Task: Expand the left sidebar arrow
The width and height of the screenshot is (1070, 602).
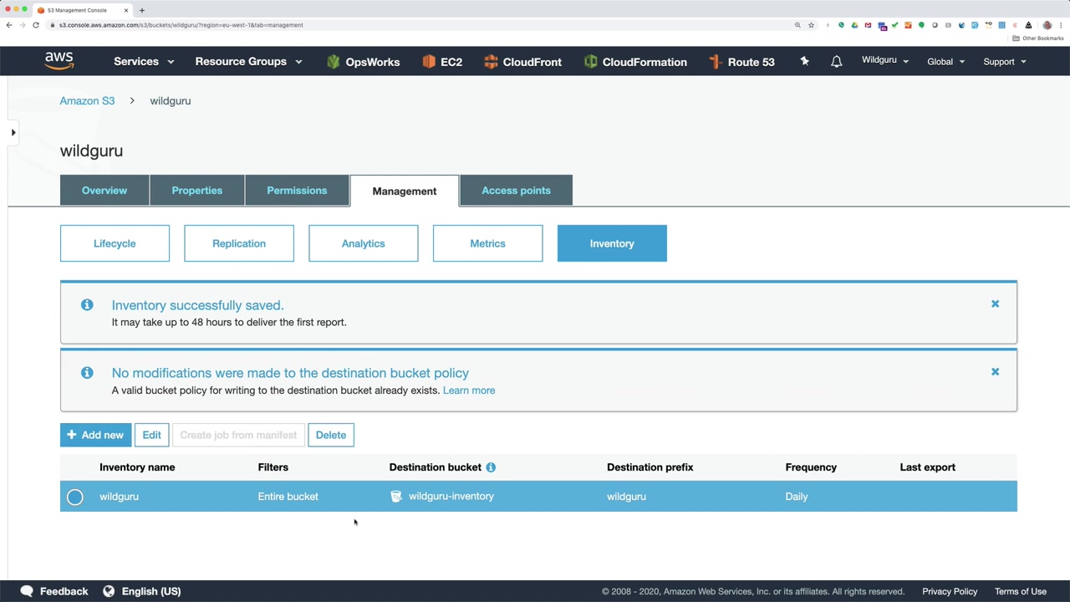Action: [x=13, y=132]
